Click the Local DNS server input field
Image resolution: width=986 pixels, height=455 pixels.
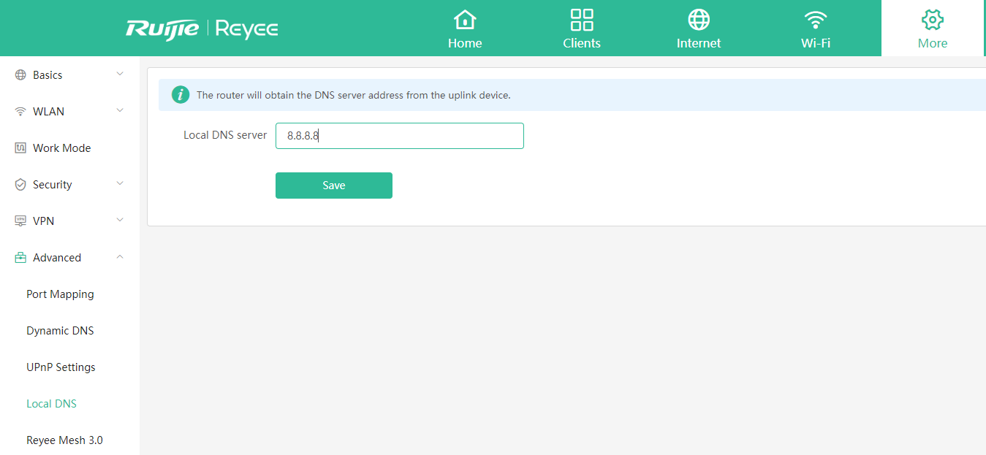coord(400,136)
